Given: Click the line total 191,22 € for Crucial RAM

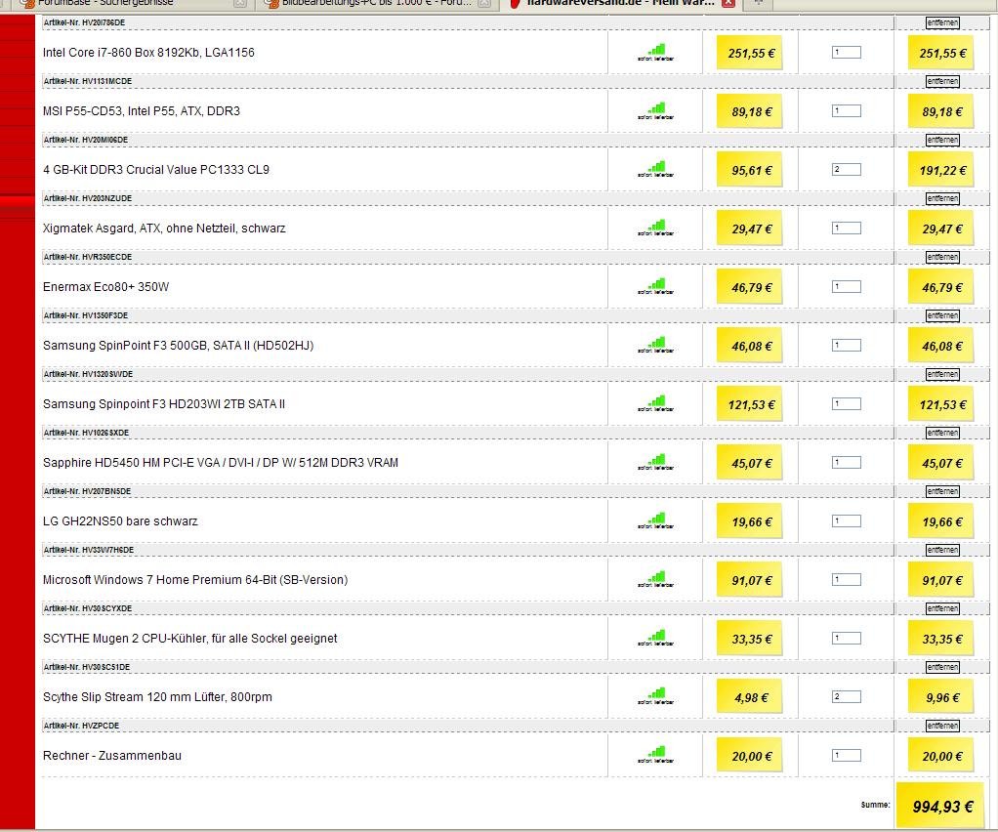Looking at the screenshot, I should click(942, 170).
